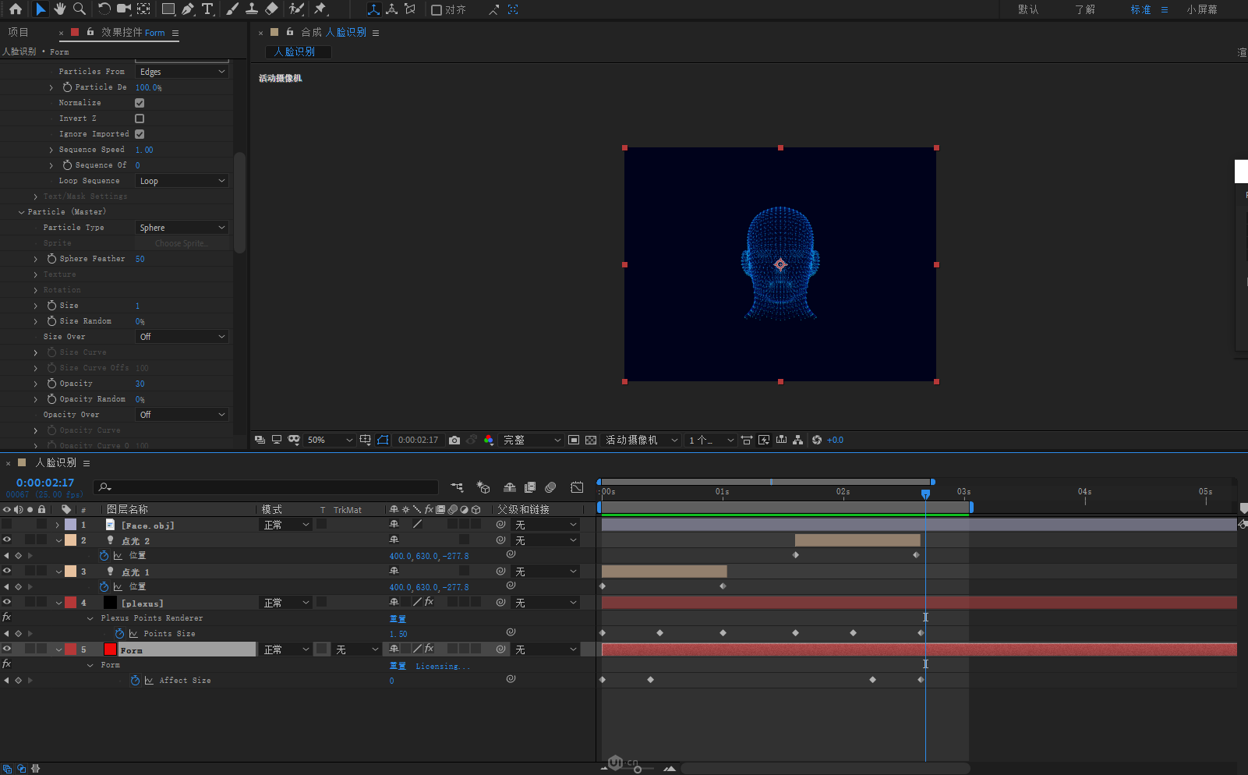Select the Zoom magnifier tool
The width and height of the screenshot is (1248, 775).
pyautogui.click(x=80, y=9)
